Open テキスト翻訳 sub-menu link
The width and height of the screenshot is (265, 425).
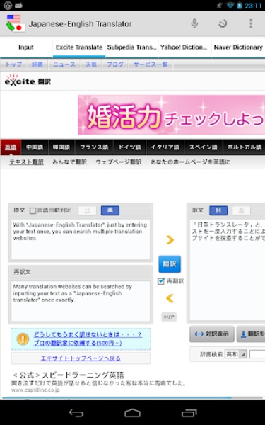27,162
